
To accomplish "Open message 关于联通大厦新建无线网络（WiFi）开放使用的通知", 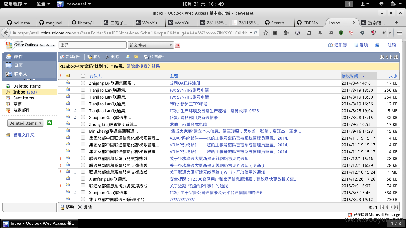I will (x=217, y=172).
